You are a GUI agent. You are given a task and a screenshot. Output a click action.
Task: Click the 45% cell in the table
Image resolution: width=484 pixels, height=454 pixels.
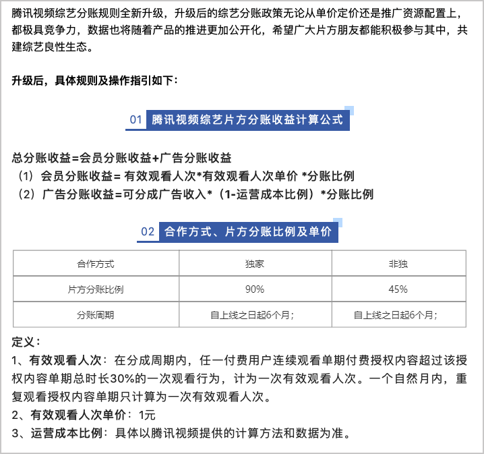[398, 289]
